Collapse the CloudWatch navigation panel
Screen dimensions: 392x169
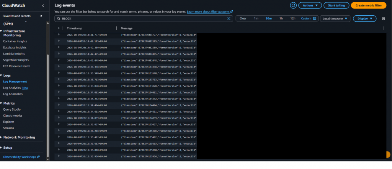point(43,5)
